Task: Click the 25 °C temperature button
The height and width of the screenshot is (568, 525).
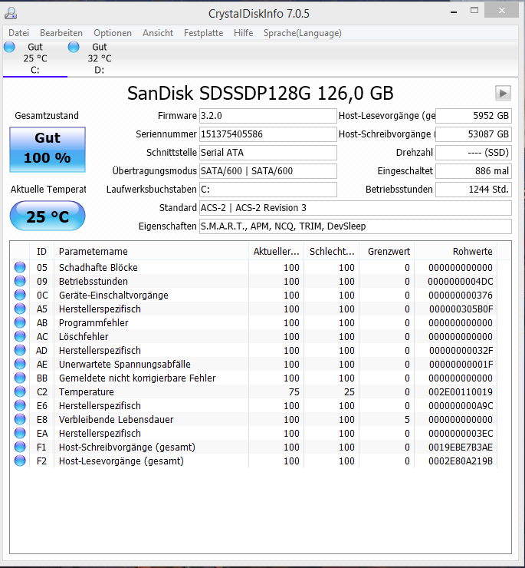Action: [x=48, y=216]
